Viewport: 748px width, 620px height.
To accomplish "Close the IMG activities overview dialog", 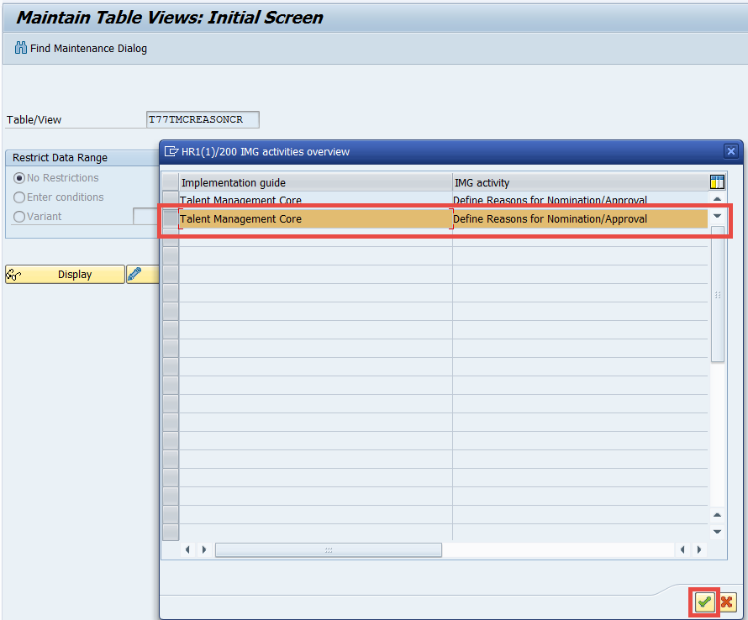I will coord(730,151).
